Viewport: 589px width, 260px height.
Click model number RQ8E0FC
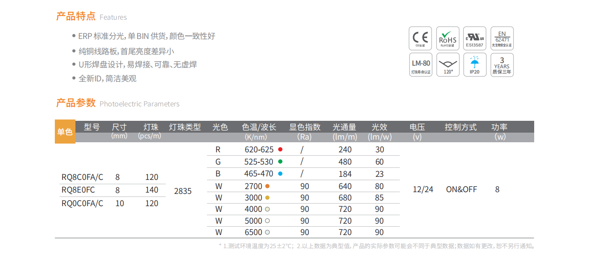click(x=78, y=190)
